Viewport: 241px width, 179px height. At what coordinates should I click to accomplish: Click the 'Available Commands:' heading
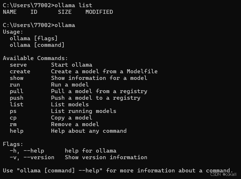pyautogui.click(x=35, y=58)
